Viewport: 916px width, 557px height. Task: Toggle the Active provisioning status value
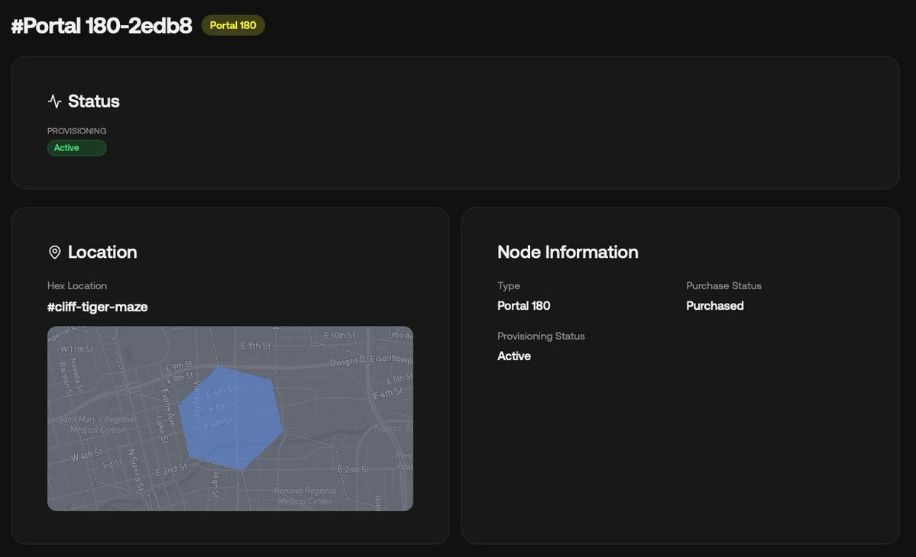pyautogui.click(x=514, y=356)
